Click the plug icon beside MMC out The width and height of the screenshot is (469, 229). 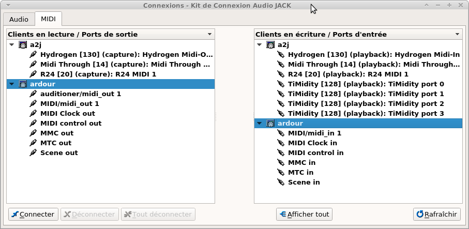point(34,133)
